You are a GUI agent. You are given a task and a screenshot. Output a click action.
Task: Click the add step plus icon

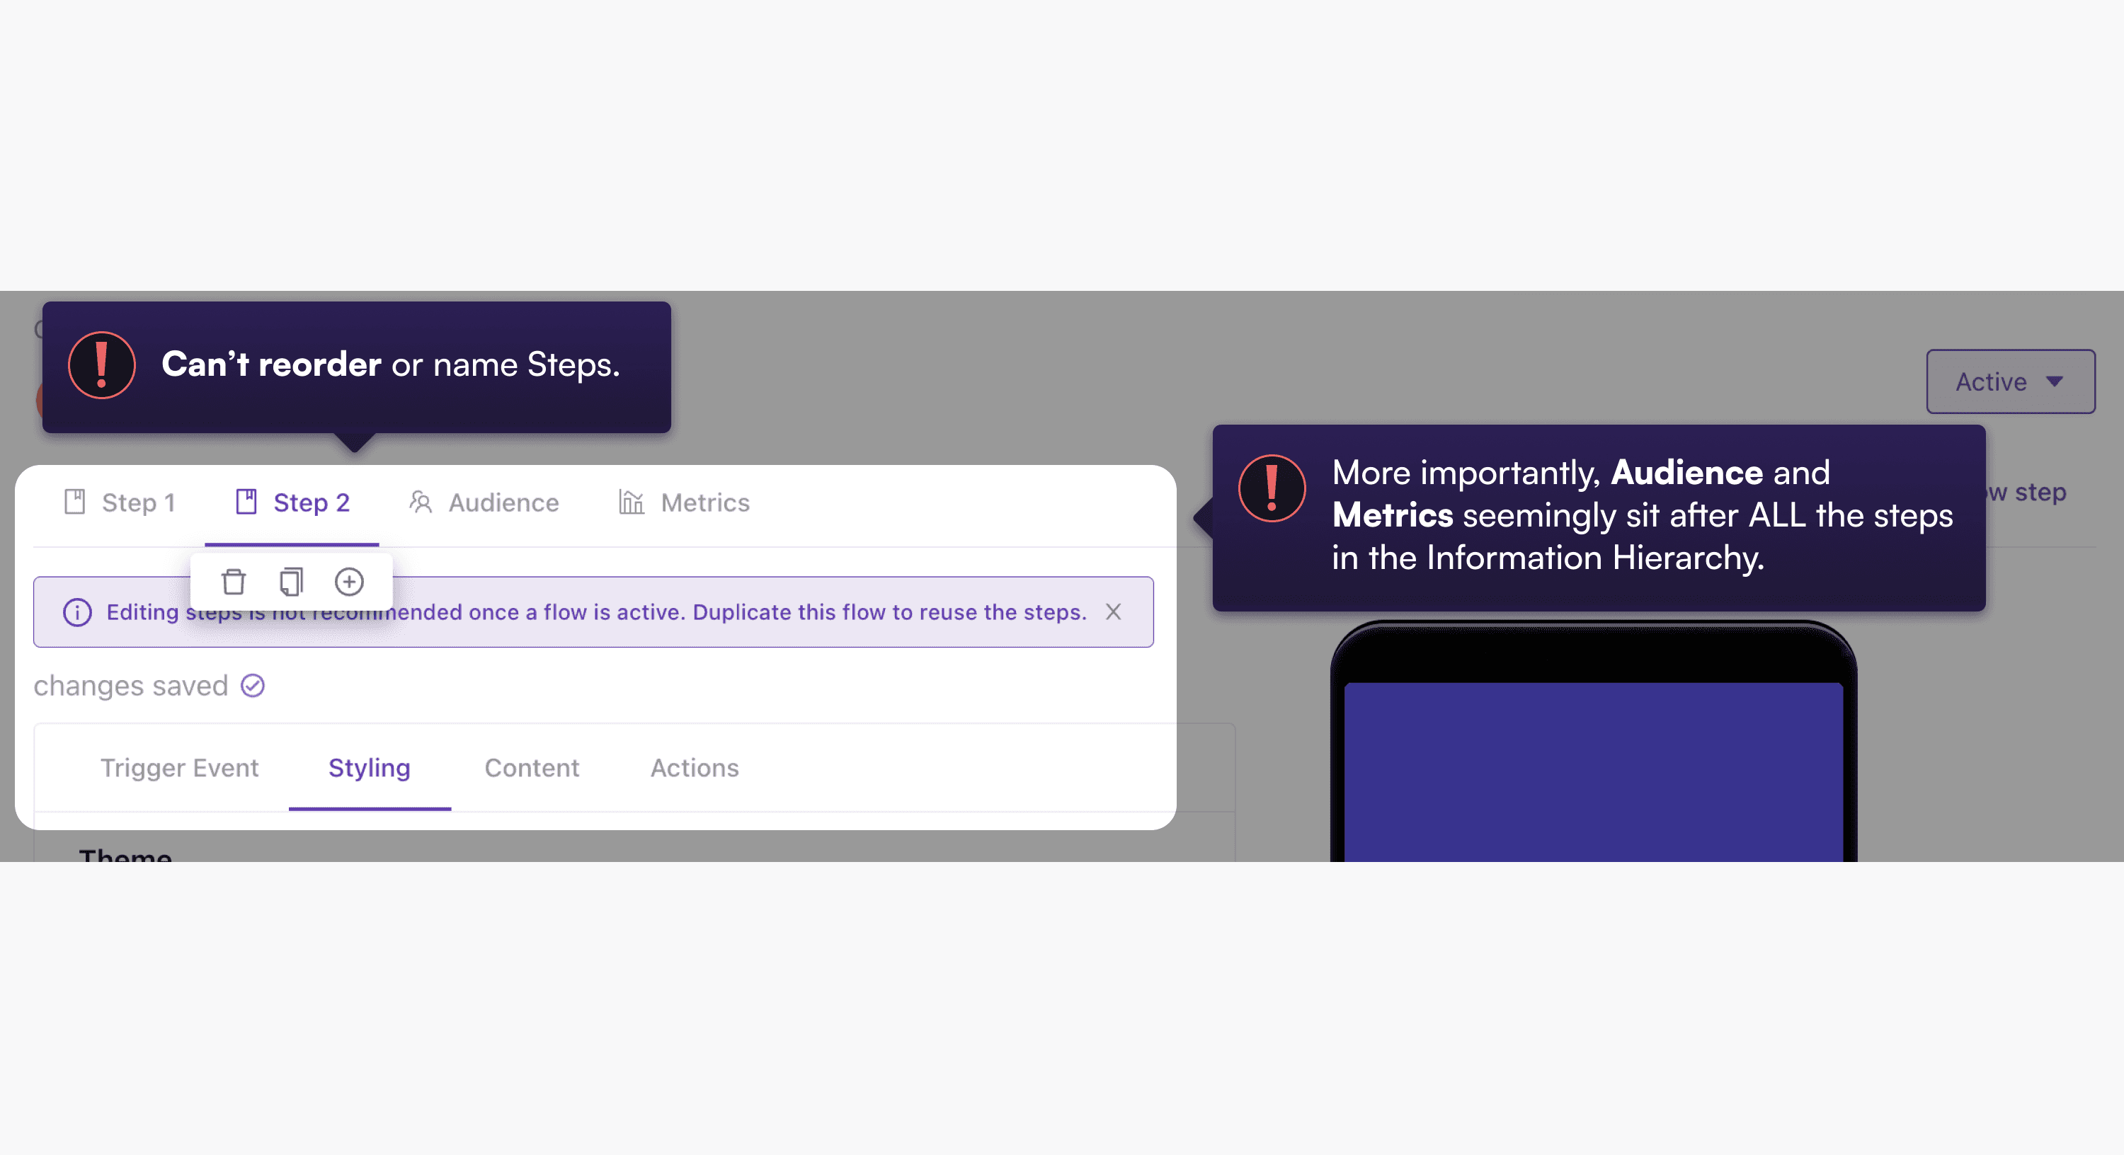(349, 581)
